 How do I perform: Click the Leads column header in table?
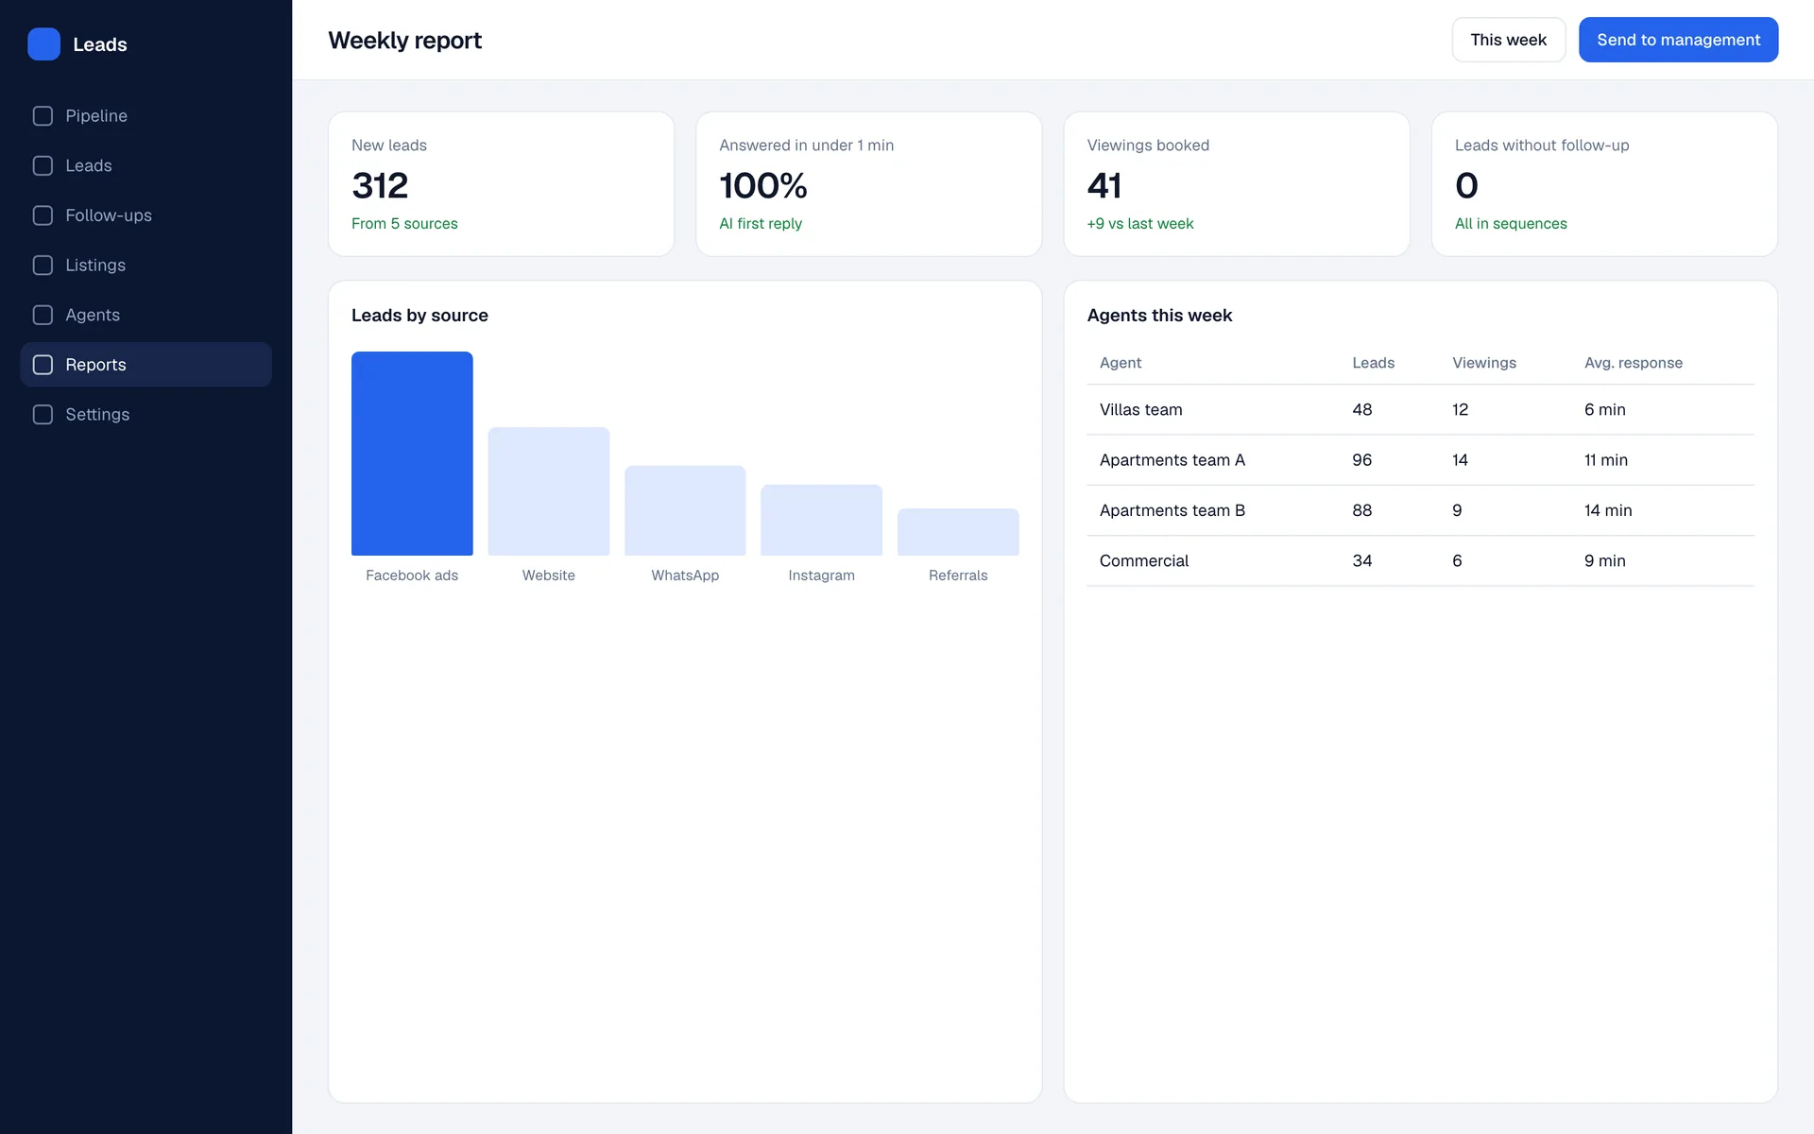(x=1373, y=363)
